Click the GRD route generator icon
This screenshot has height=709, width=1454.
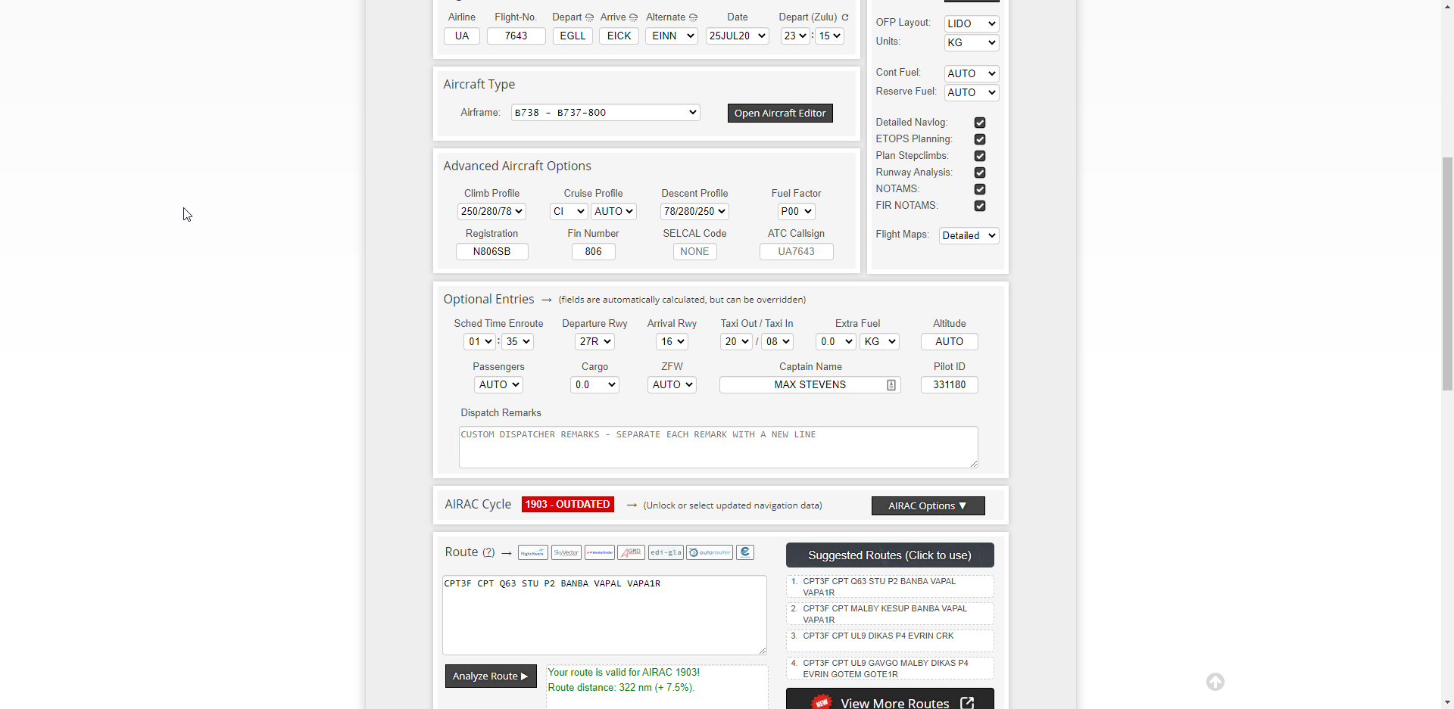click(x=631, y=552)
